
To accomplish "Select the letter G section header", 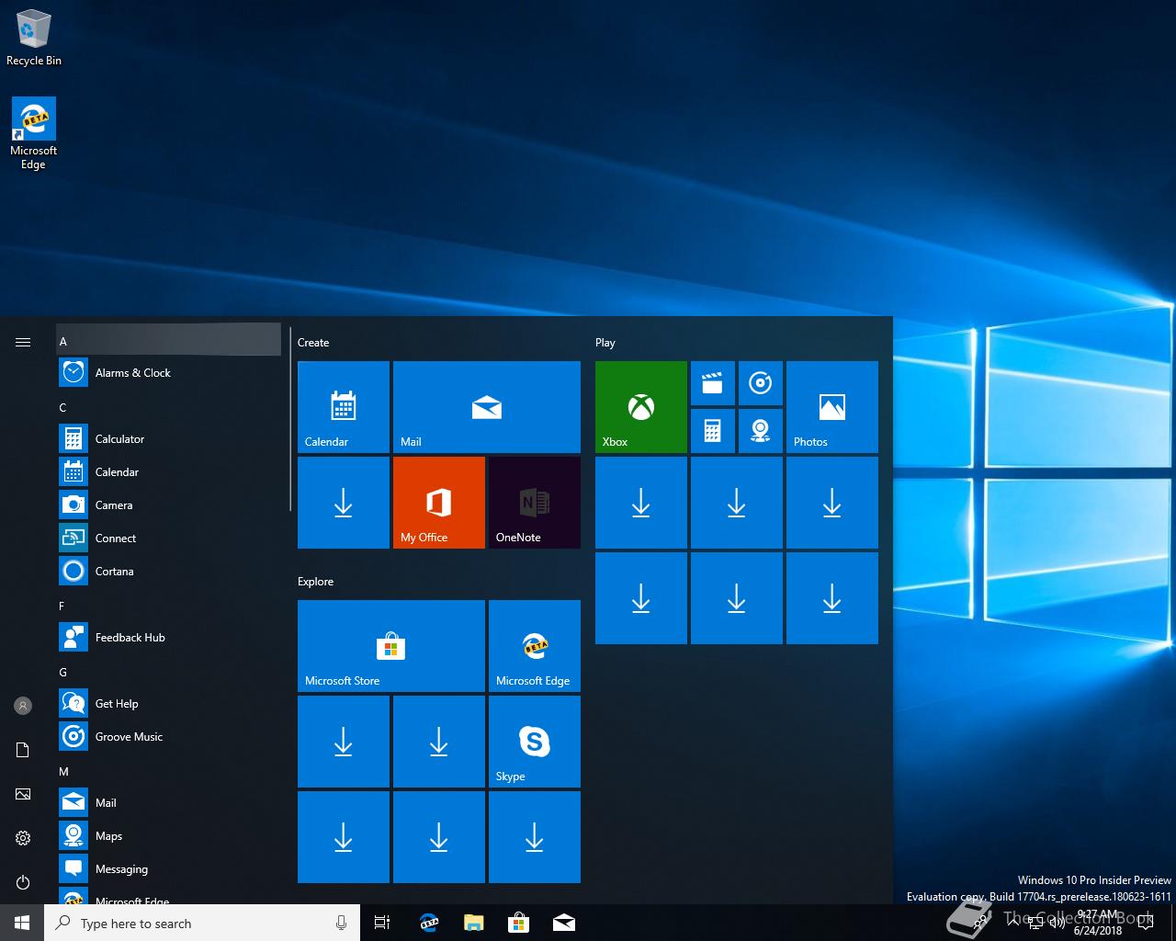I will 169,672.
